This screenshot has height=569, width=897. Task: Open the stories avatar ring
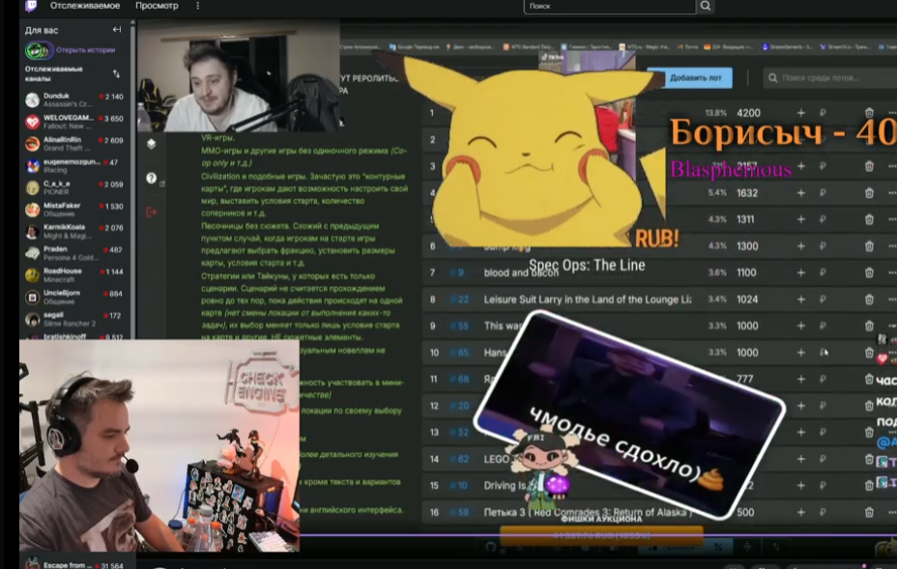(38, 50)
